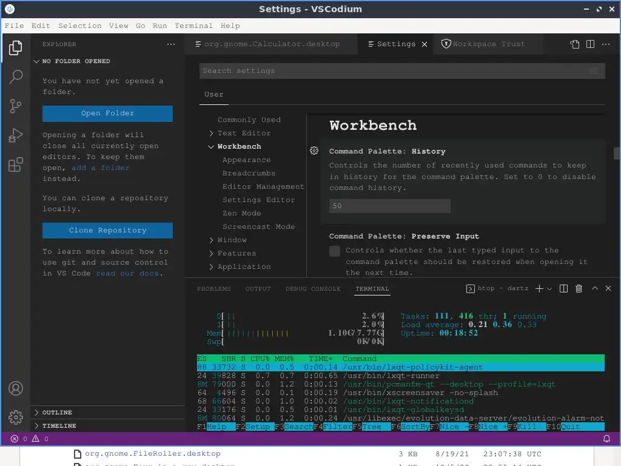
Task: Open the Terminal menu
Action: coord(193,25)
